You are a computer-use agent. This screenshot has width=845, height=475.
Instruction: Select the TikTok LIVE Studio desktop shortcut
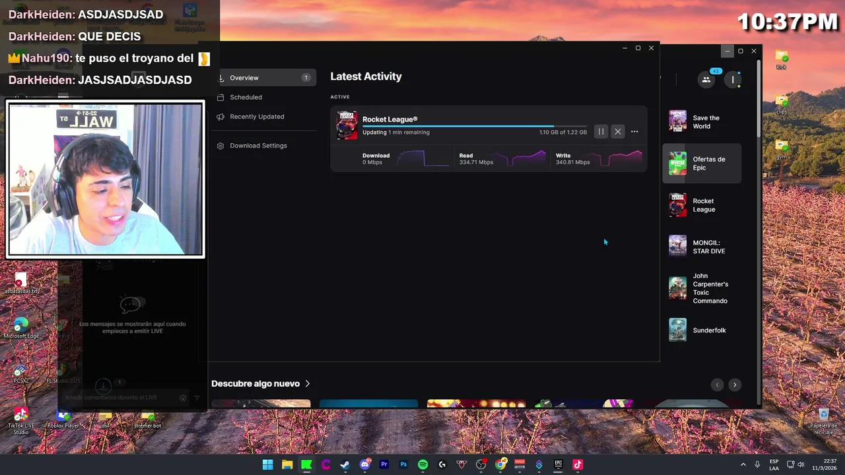(21, 420)
